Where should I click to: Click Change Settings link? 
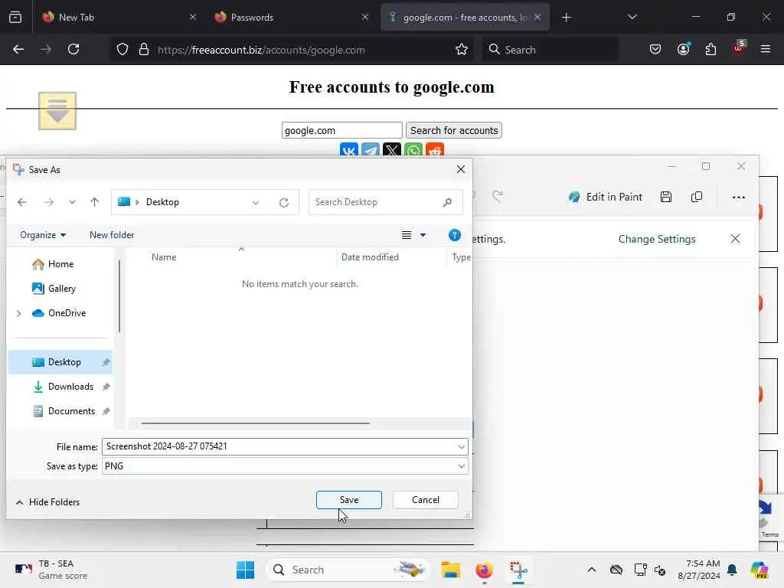[x=657, y=239]
